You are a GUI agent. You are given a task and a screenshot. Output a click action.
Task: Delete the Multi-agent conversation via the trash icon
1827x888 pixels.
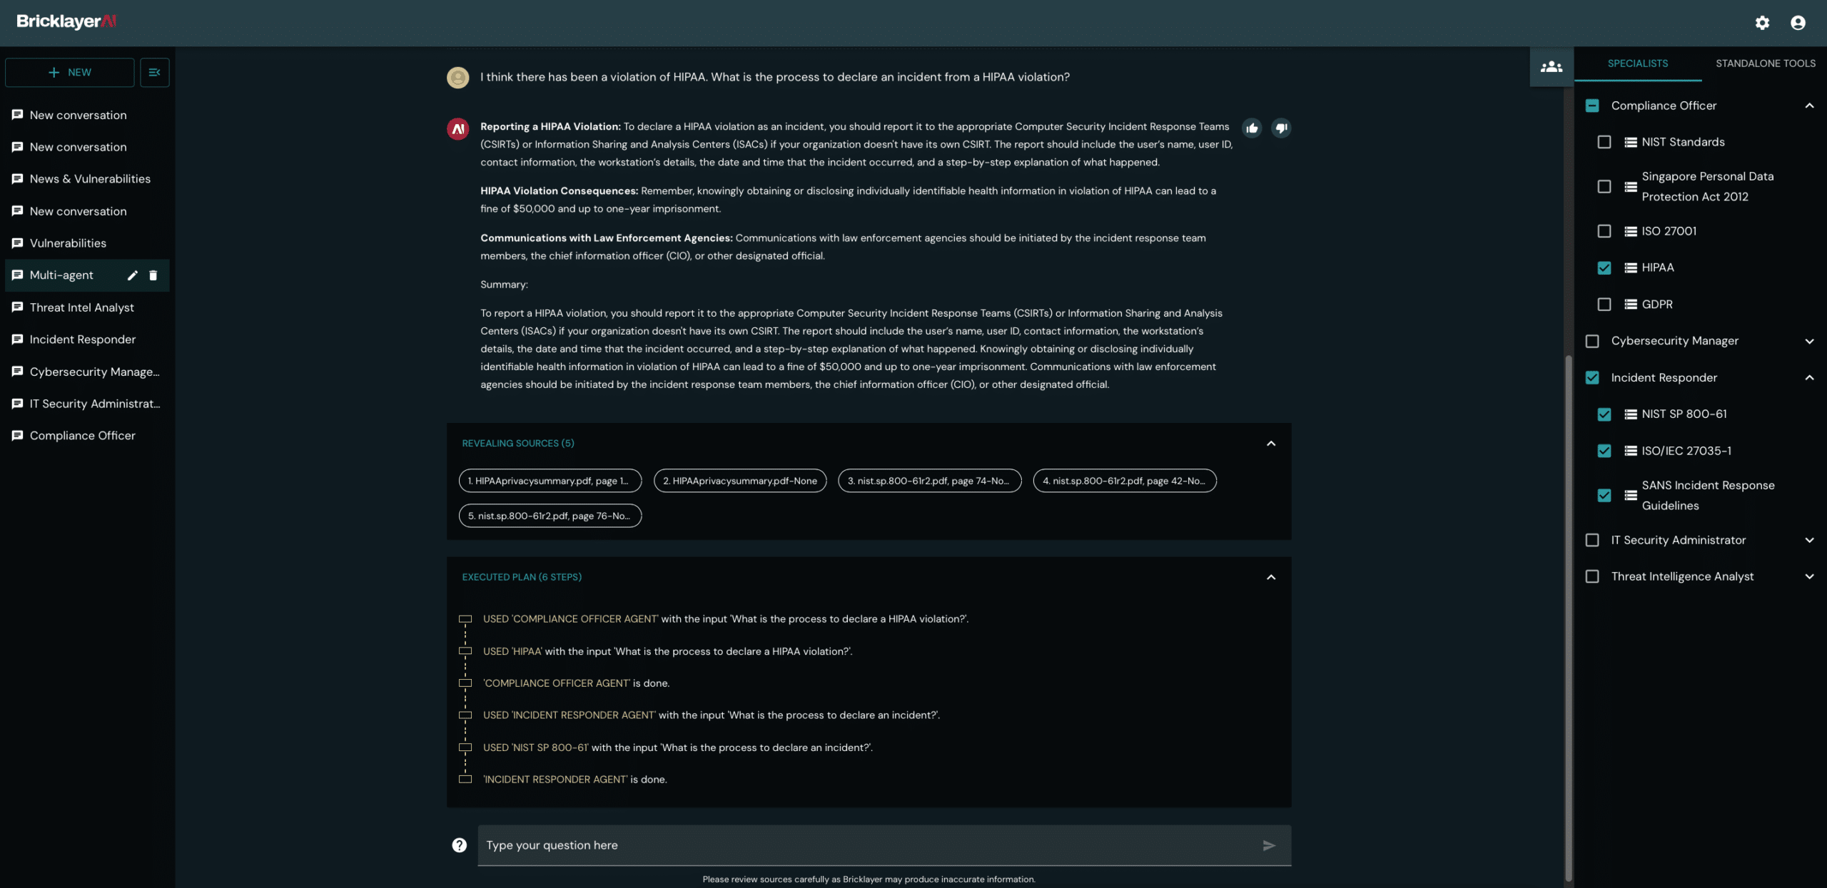tap(153, 275)
